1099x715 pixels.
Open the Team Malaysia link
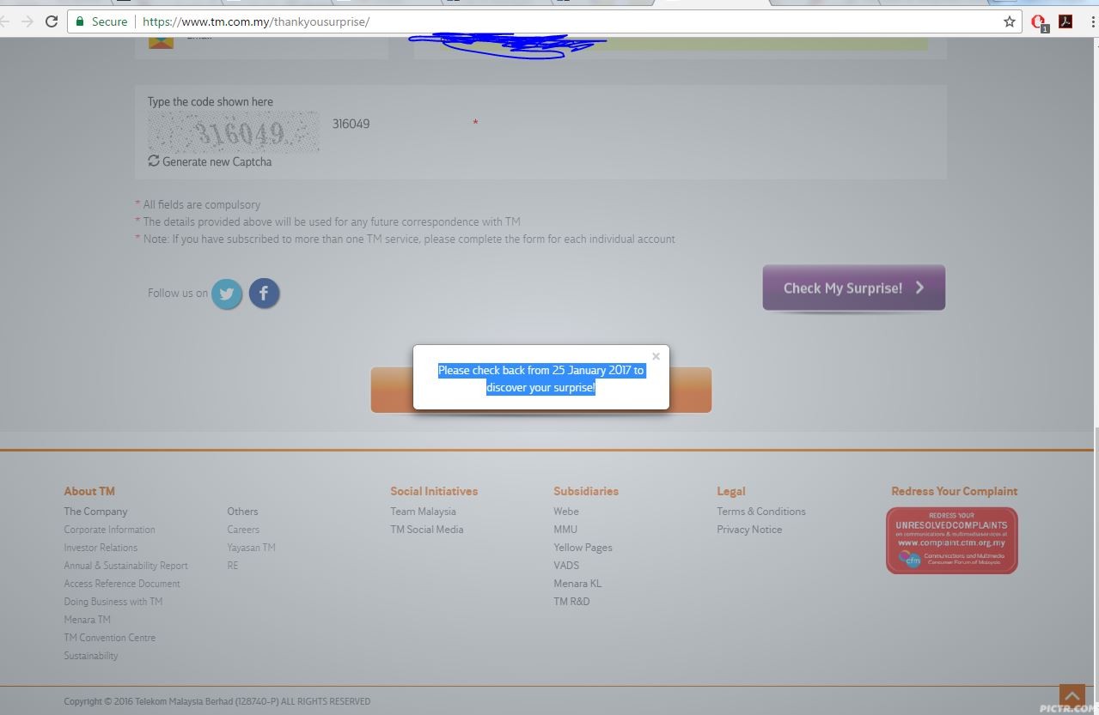[423, 512]
